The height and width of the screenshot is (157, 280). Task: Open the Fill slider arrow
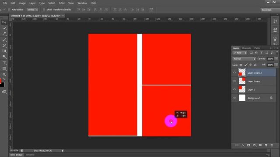pyautogui.click(x=276, y=65)
